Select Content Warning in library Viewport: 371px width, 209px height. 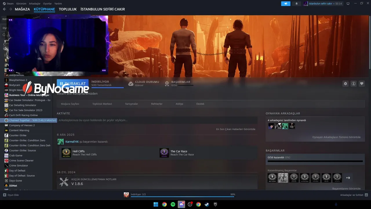click(x=19, y=130)
